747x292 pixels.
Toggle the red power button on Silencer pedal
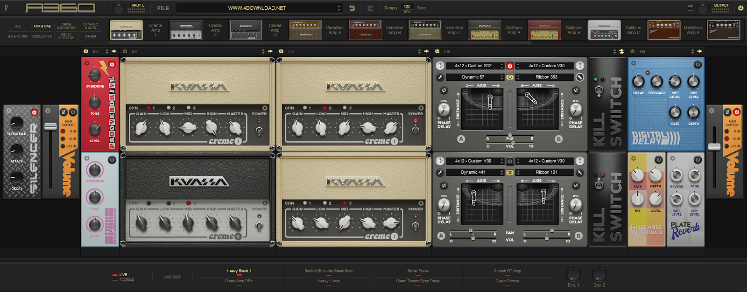coord(34,112)
